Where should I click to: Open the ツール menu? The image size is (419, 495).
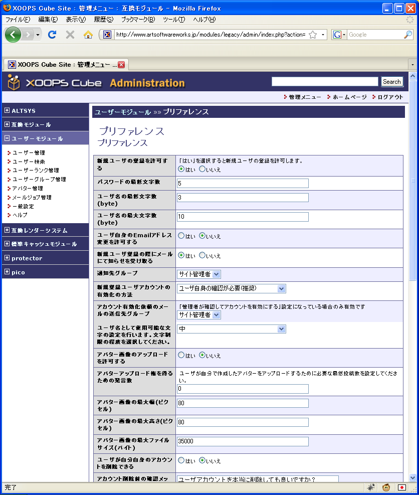pyautogui.click(x=174, y=20)
